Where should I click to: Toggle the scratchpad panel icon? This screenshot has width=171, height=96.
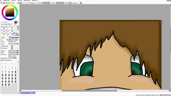click(14, 3)
